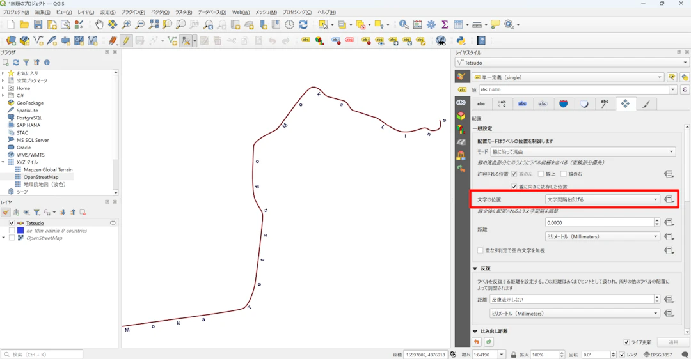Image resolution: width=691 pixels, height=359 pixels.
Task: Open the Temporal Controller clock icon
Action: click(x=290, y=25)
